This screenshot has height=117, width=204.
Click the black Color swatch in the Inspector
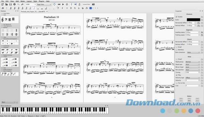click(x=193, y=20)
